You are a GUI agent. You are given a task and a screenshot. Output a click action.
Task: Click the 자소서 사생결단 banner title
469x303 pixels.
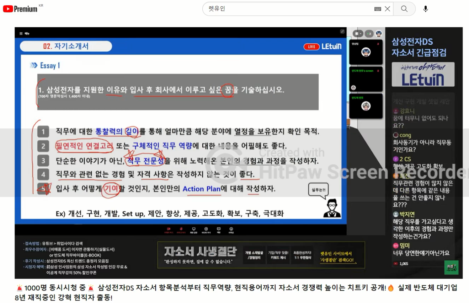click(x=200, y=252)
